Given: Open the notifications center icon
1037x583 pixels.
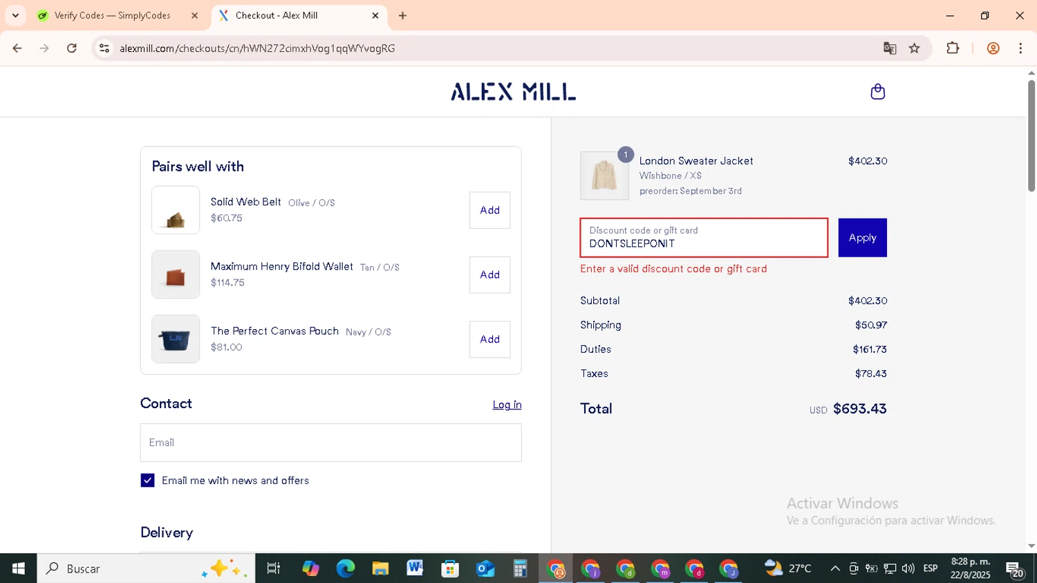Looking at the screenshot, I should [1015, 569].
